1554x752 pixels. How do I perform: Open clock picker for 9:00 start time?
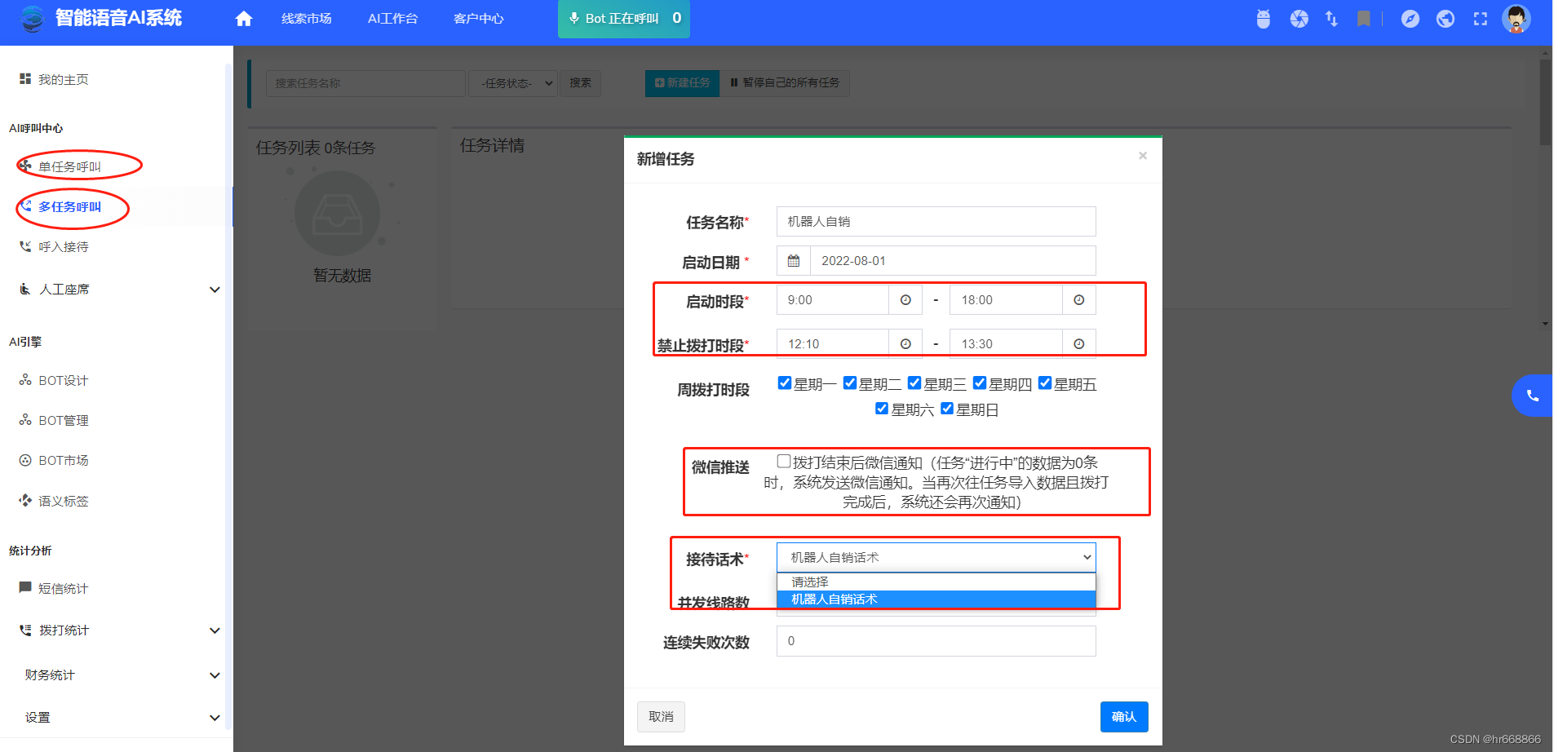pyautogui.click(x=905, y=300)
